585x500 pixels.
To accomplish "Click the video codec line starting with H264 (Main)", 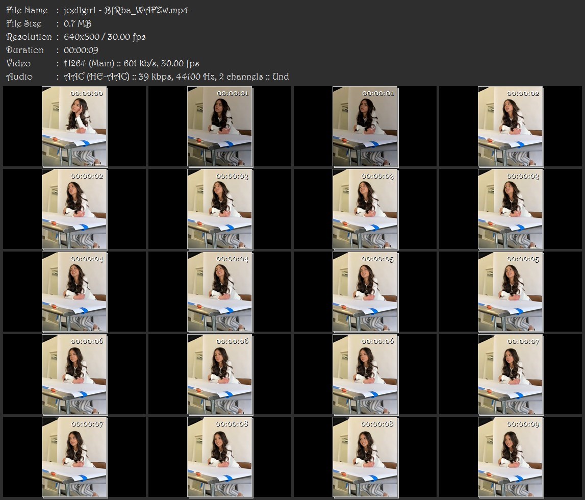I will [x=131, y=63].
